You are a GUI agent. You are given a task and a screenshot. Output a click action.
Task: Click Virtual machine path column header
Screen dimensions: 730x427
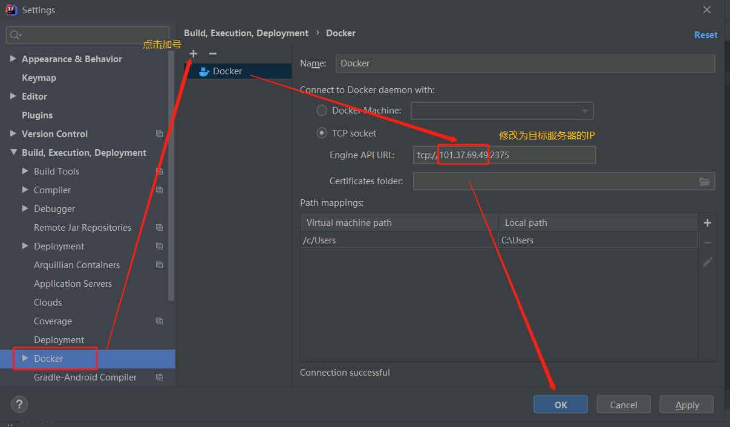point(400,223)
